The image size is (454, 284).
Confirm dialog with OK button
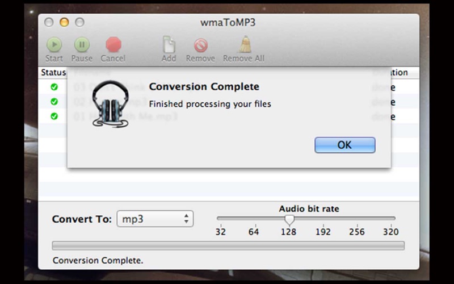tap(345, 145)
